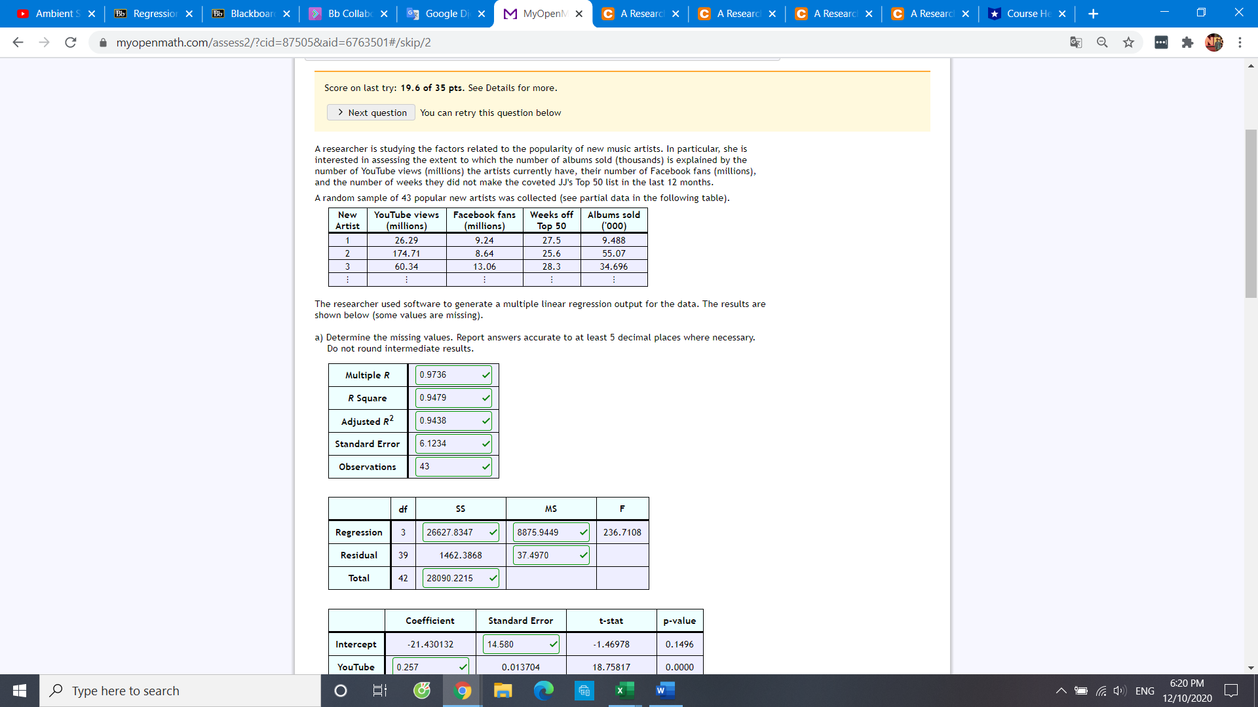Screen dimensions: 1258x707
Task: Bookmark this page with star icon
Action: pos(1128,43)
